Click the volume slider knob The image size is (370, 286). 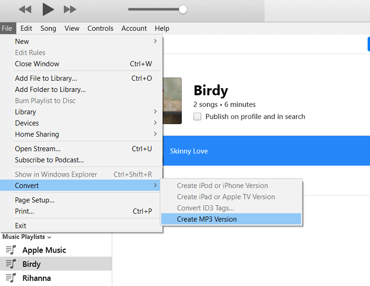pyautogui.click(x=183, y=9)
